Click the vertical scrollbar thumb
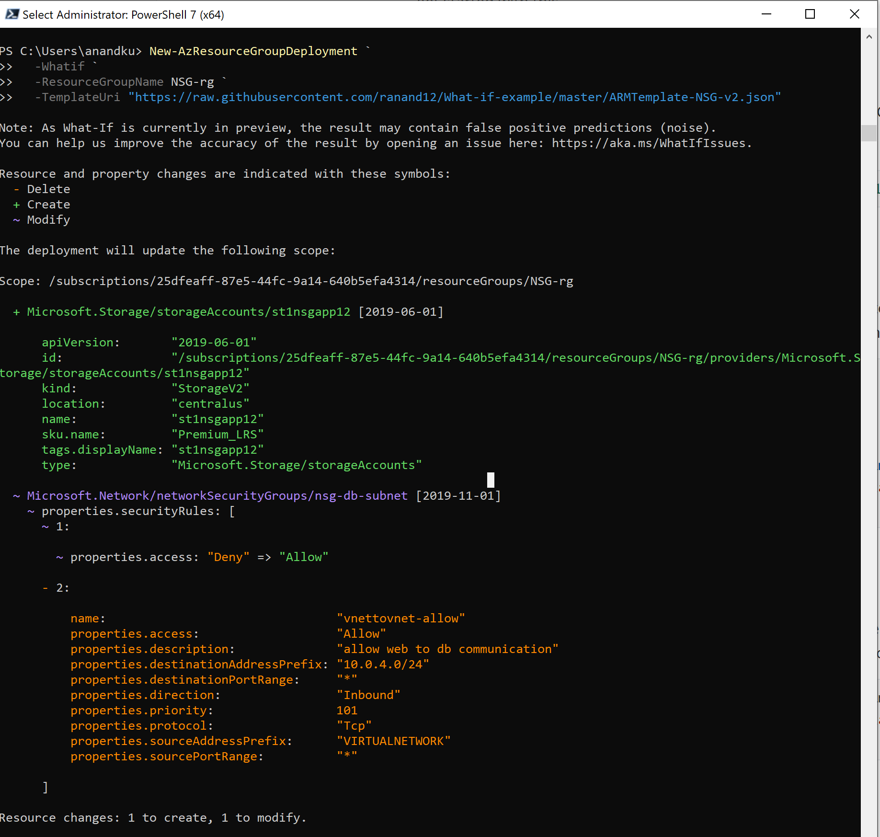Viewport: 880px width, 837px height. click(x=869, y=133)
